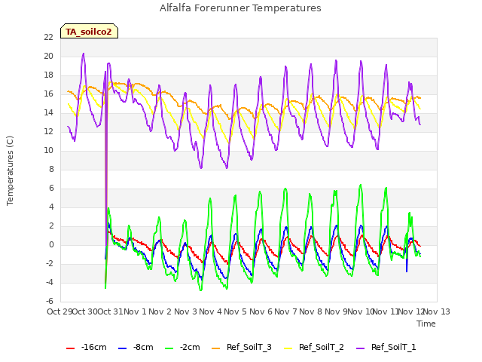Click the Nov 1 x-axis tick label

coord(136,311)
